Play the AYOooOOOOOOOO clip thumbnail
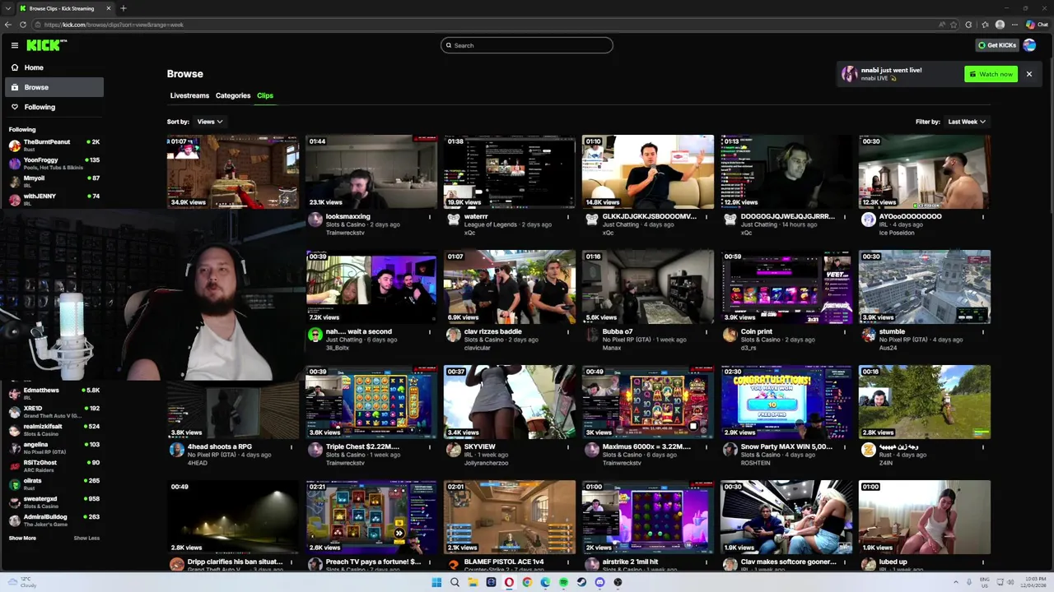Viewport: 1054px width, 592px height. click(x=925, y=172)
